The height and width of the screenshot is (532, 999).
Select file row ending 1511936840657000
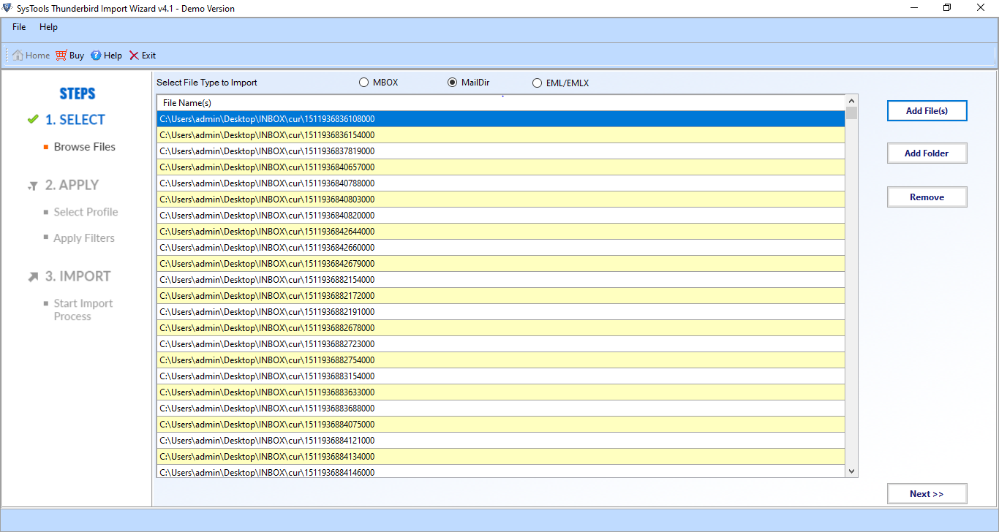point(501,167)
